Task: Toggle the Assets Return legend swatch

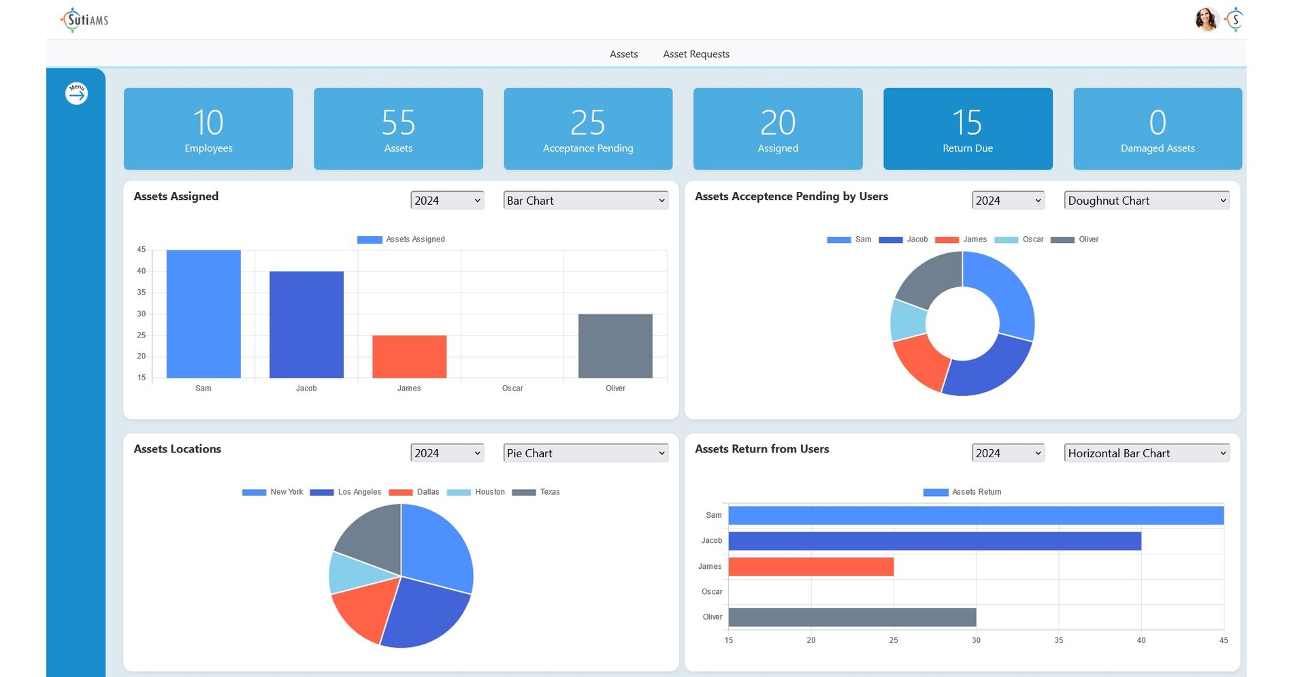Action: pos(936,492)
